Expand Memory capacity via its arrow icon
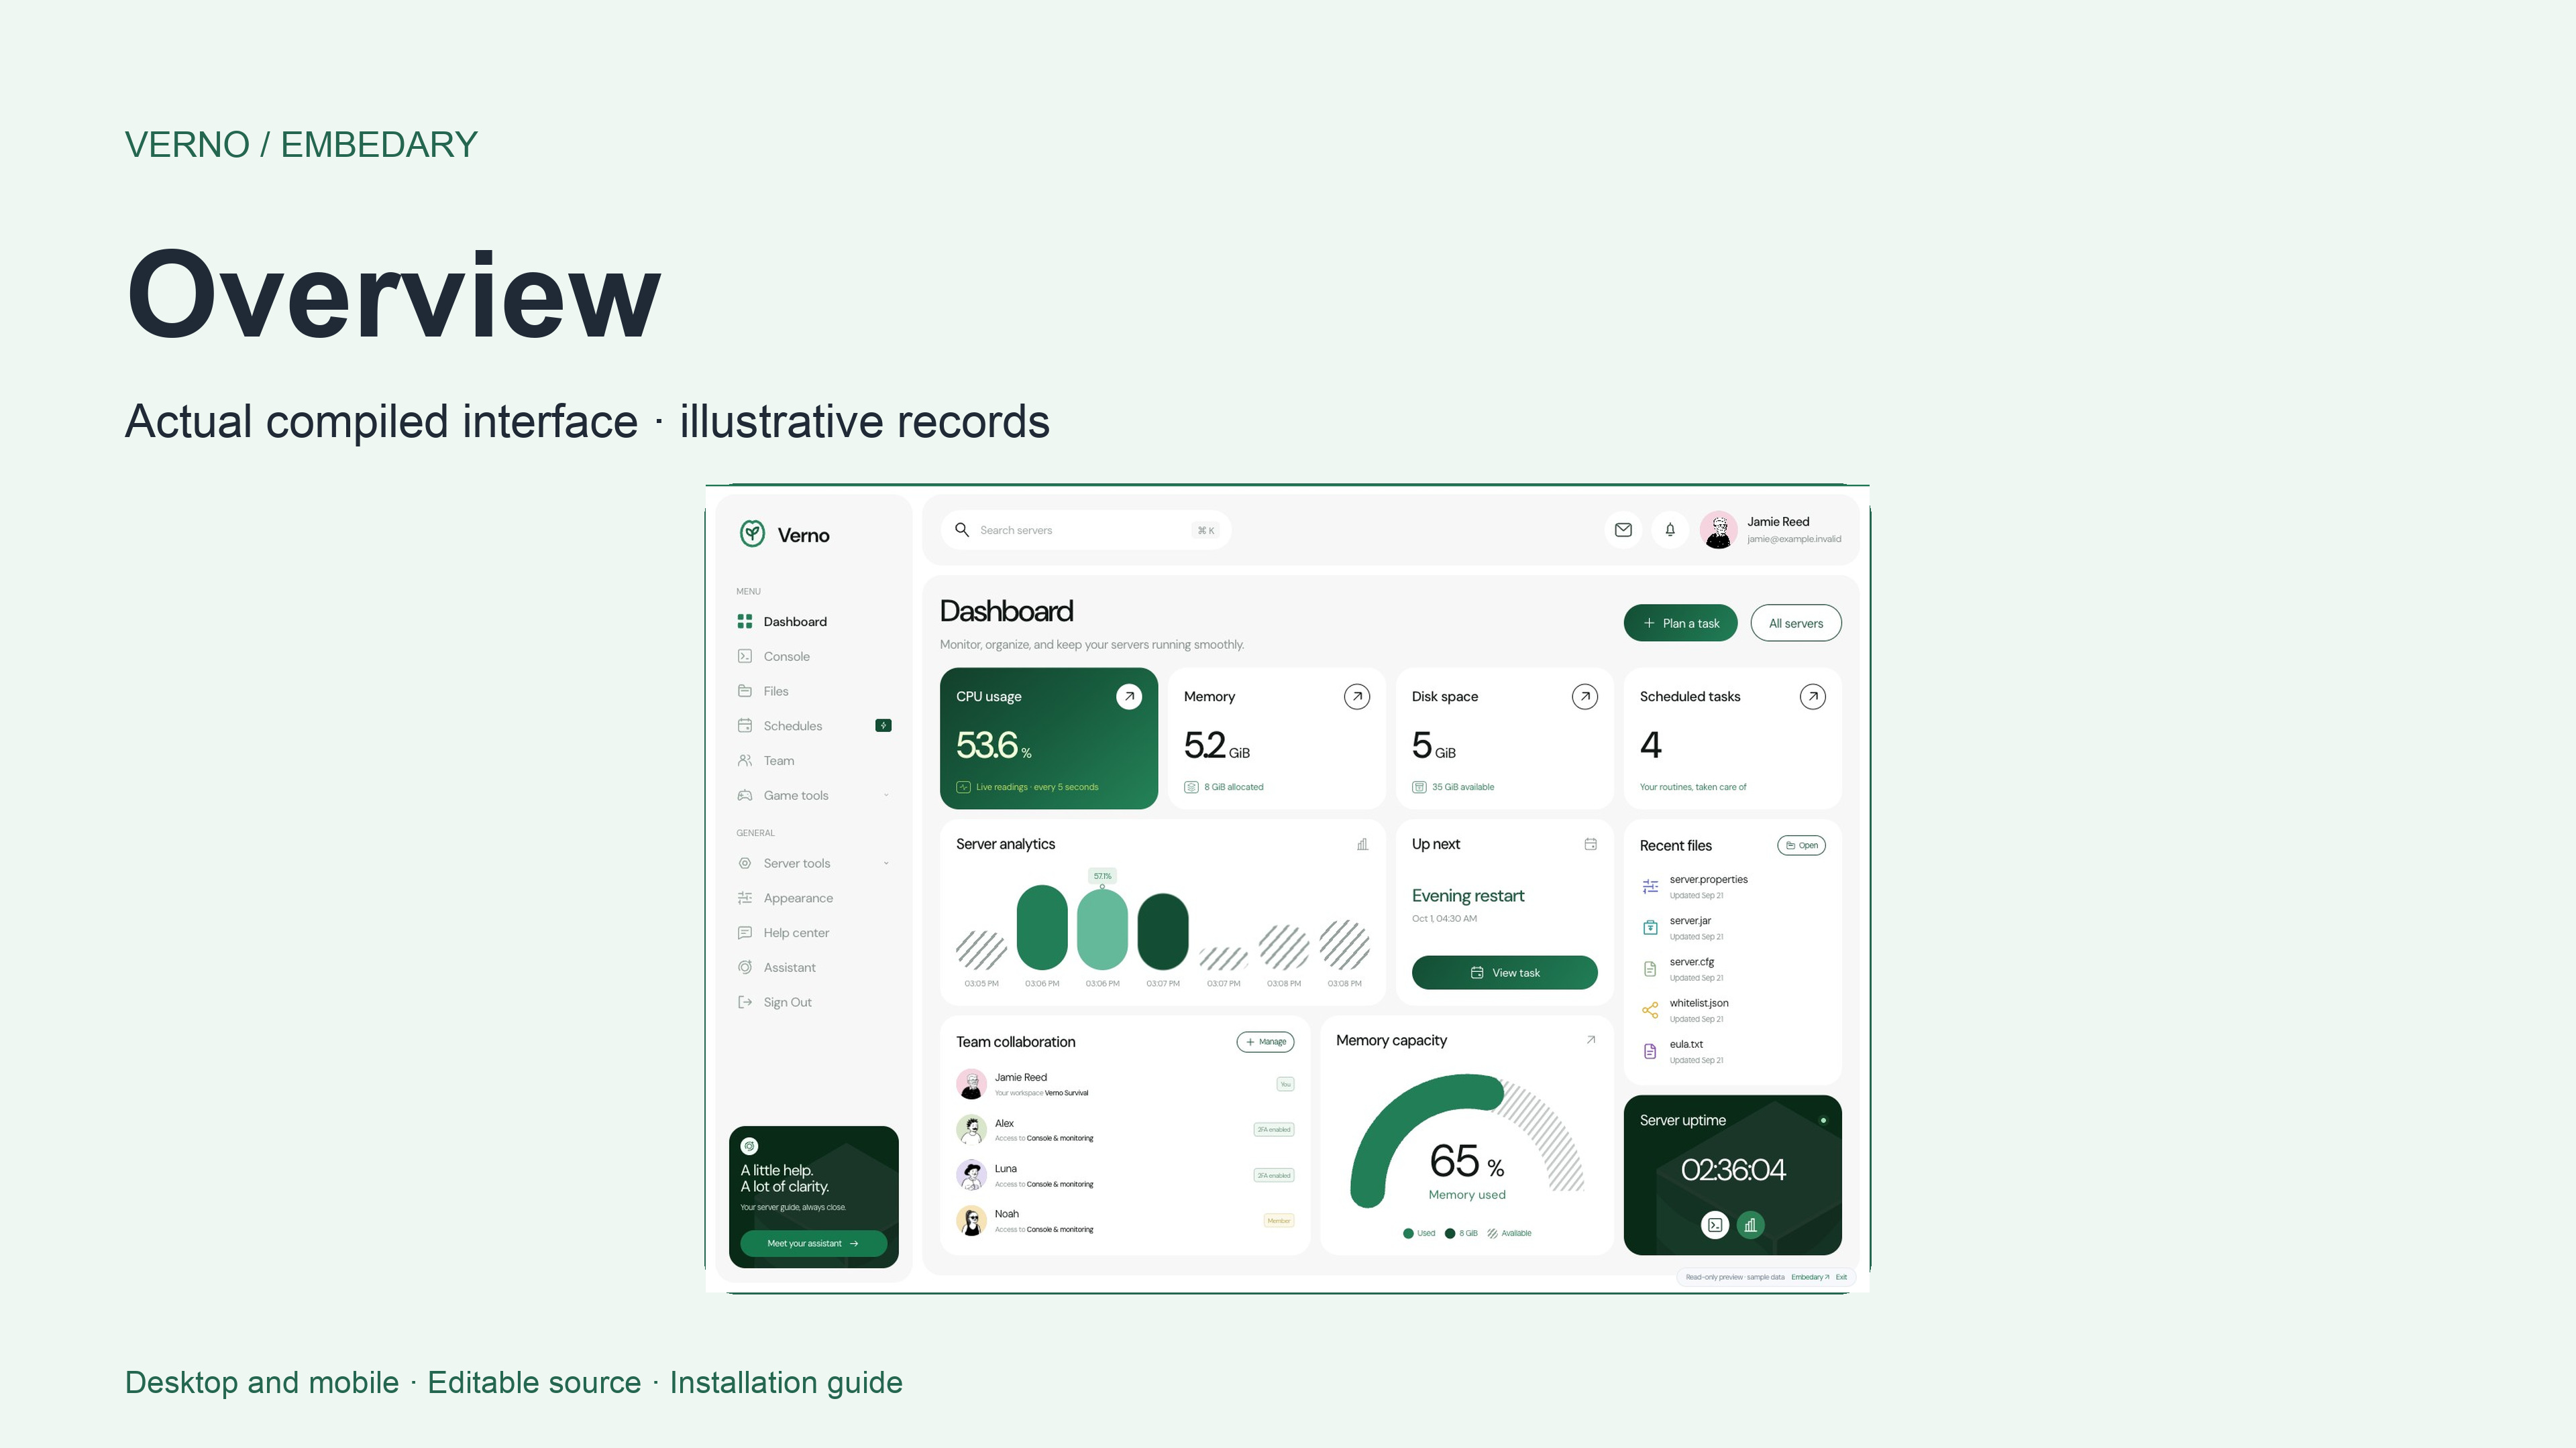2576x1448 pixels. pos(1590,1040)
